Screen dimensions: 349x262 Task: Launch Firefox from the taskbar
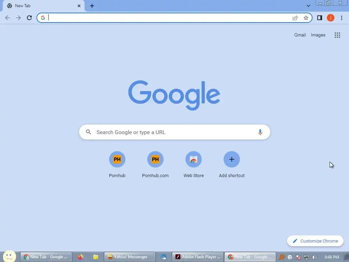[x=80, y=257]
